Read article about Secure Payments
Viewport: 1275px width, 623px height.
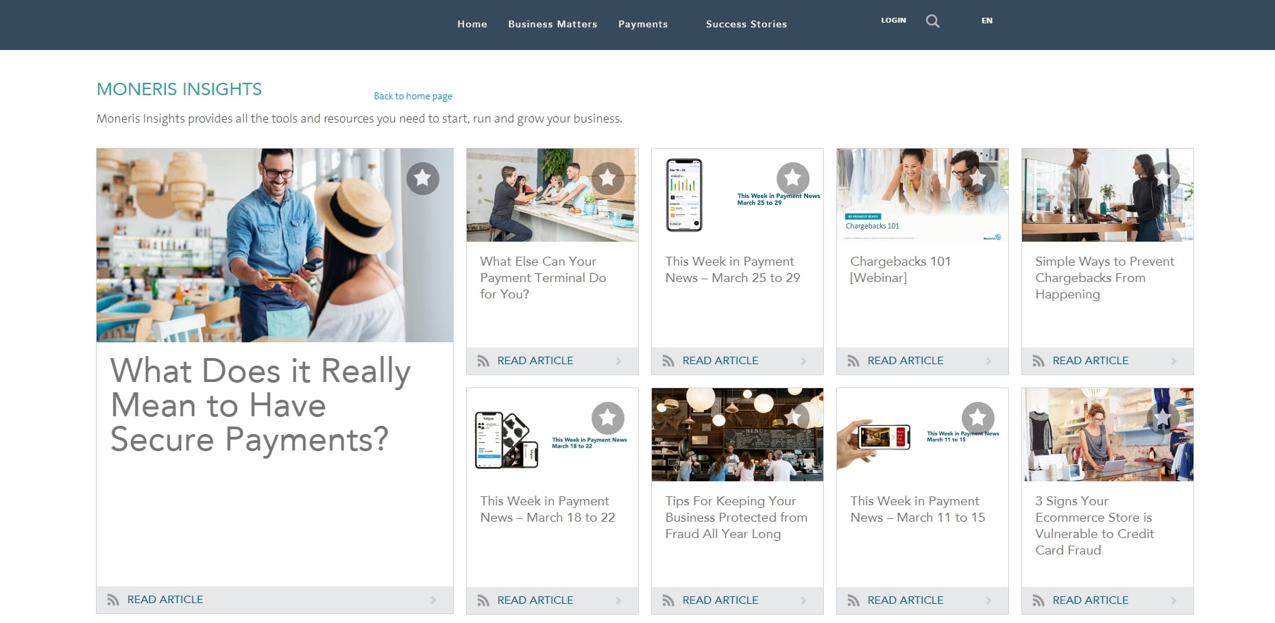[165, 600]
